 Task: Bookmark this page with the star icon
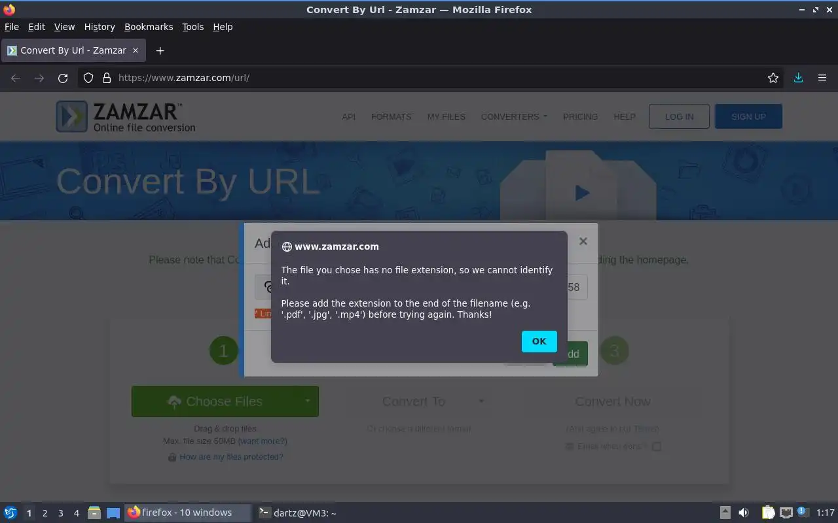click(x=773, y=78)
